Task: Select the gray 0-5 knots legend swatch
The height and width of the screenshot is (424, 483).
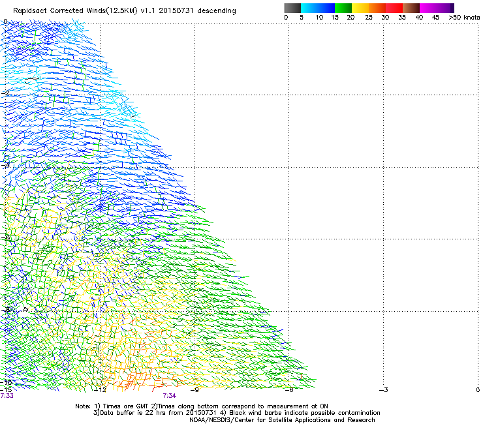Action: 292,8
